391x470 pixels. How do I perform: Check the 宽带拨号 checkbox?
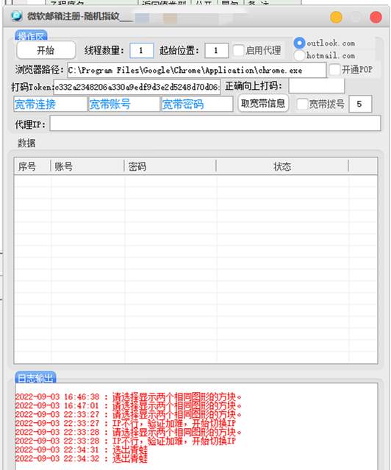(x=302, y=104)
